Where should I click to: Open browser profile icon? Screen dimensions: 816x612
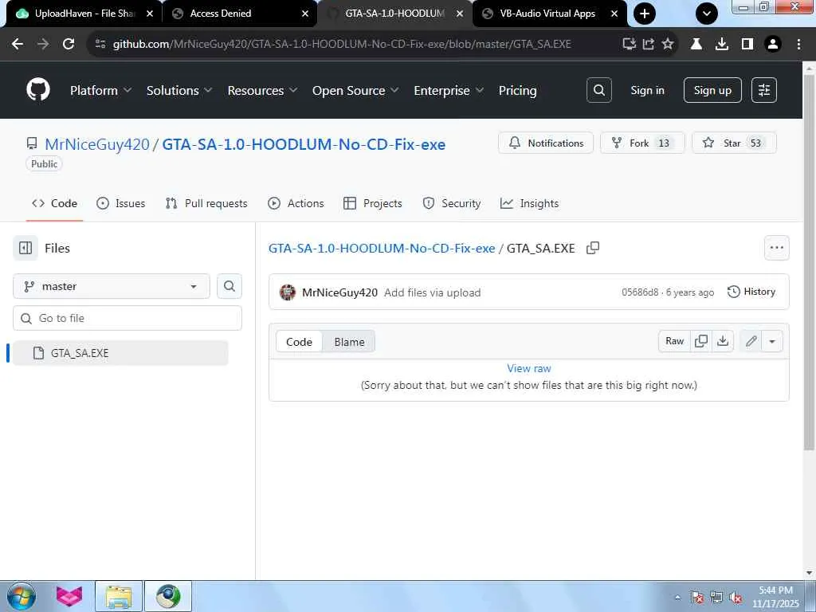pos(773,45)
